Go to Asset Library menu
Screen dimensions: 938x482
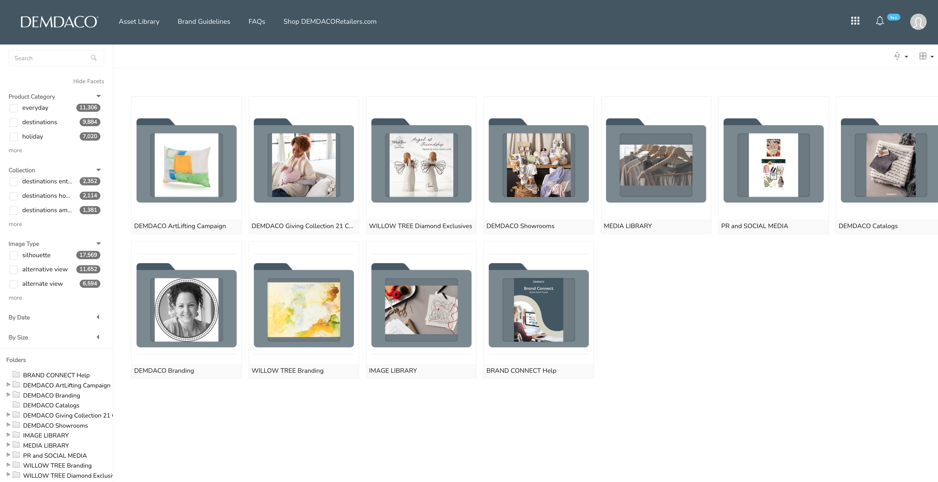pos(139,21)
